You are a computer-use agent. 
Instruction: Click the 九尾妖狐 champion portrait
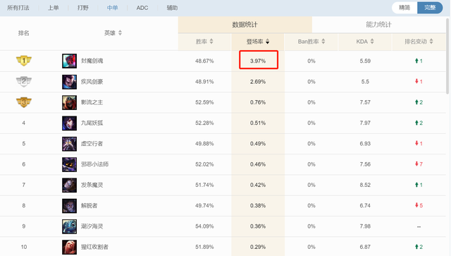(69, 123)
